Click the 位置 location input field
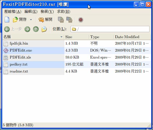This screenshot has height=130, width=153. tap(110, 29)
